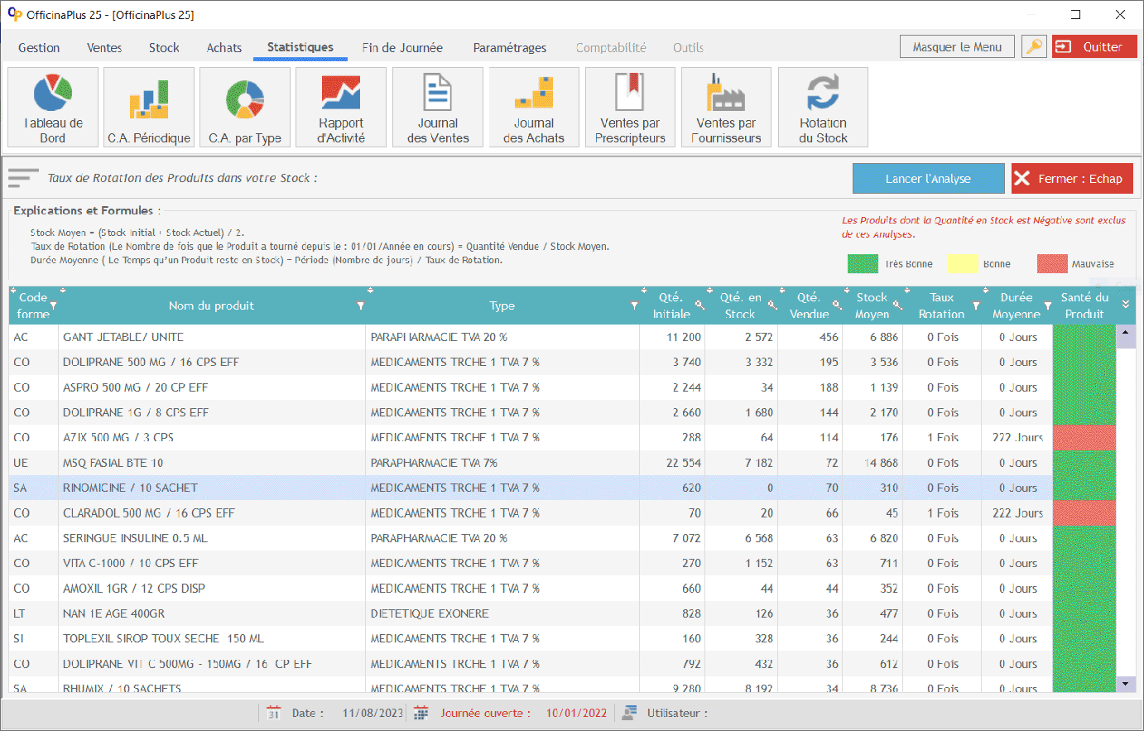The image size is (1144, 731).
Task: Open C.A. Périodique report
Action: pos(149,108)
